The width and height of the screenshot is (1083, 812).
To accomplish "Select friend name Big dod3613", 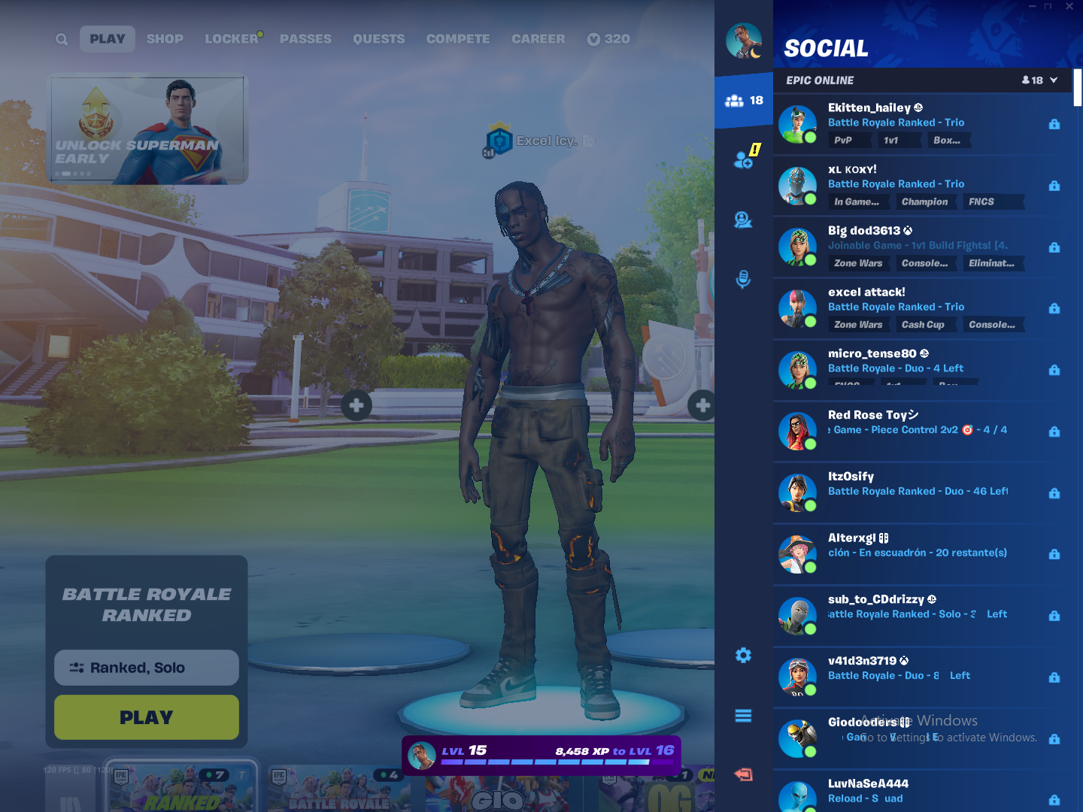I will (864, 231).
